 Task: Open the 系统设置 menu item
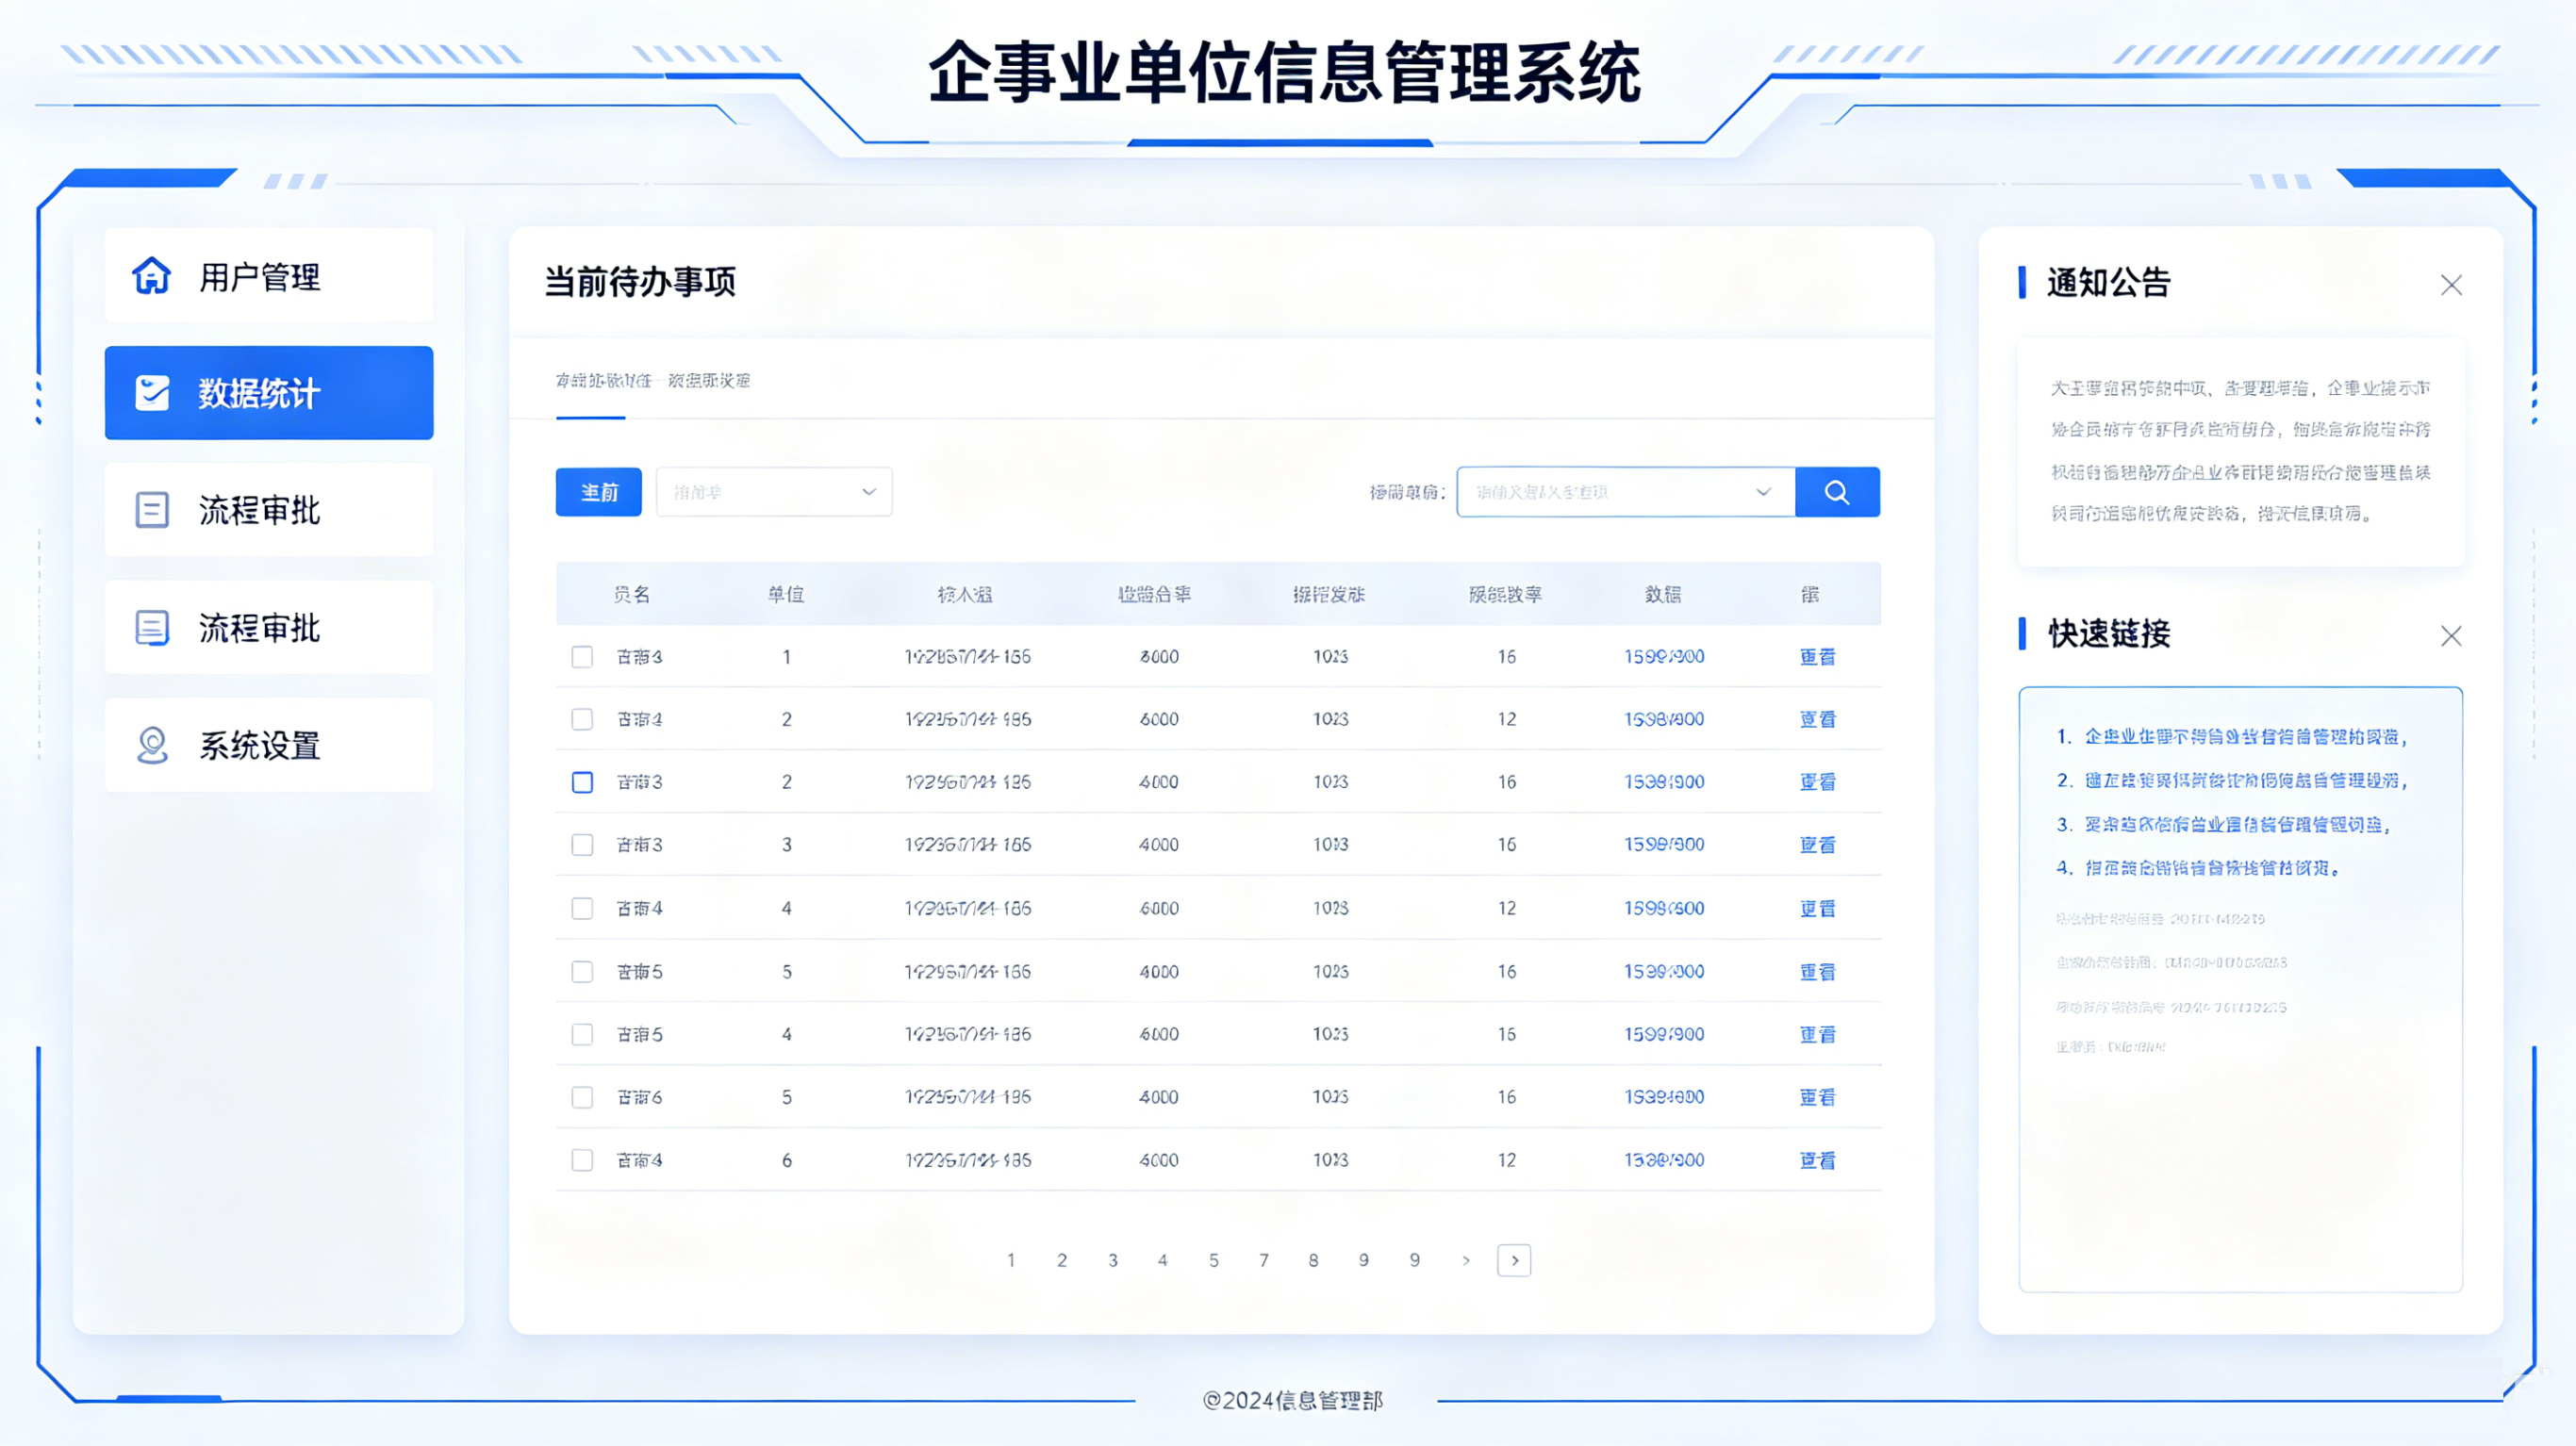click(x=269, y=745)
